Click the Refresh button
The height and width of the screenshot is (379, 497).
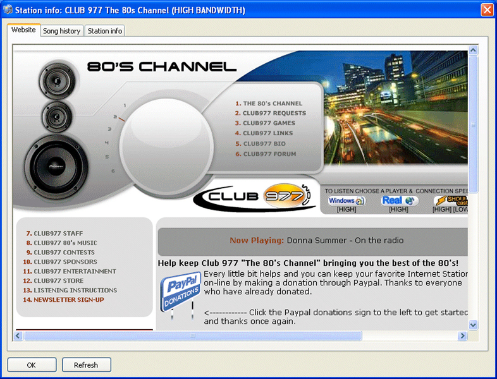tap(87, 365)
